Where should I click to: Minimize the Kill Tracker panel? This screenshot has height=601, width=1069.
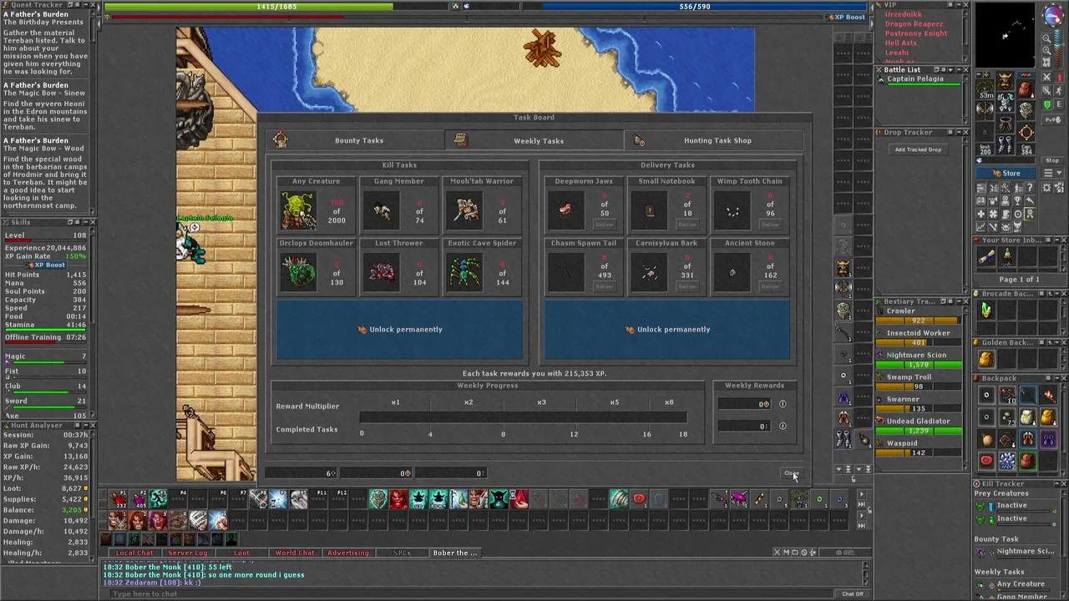pyautogui.click(x=1056, y=483)
